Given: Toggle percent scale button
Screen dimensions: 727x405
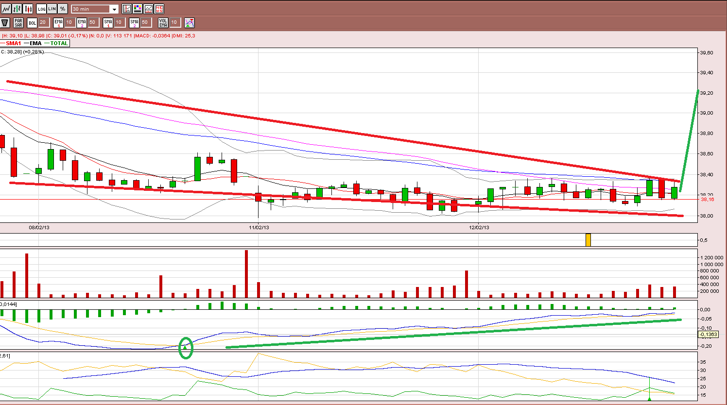Looking at the screenshot, I should pos(63,9).
